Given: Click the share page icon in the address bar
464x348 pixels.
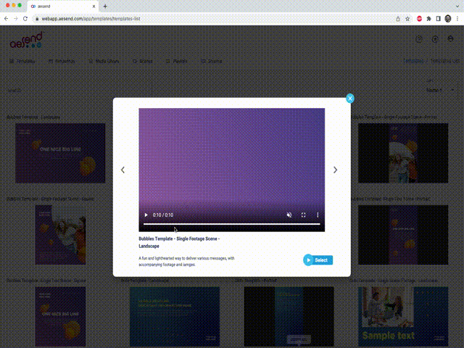Looking at the screenshot, I should point(397,17).
